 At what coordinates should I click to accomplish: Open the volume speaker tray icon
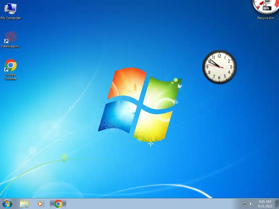point(251,204)
